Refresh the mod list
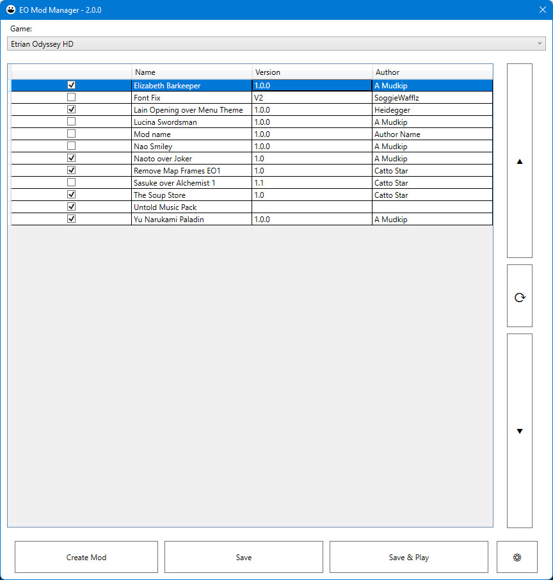This screenshot has height=580, width=553. coord(519,296)
